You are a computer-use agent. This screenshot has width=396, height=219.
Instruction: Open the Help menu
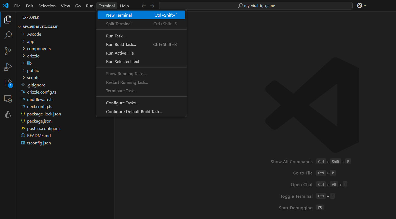tap(124, 6)
